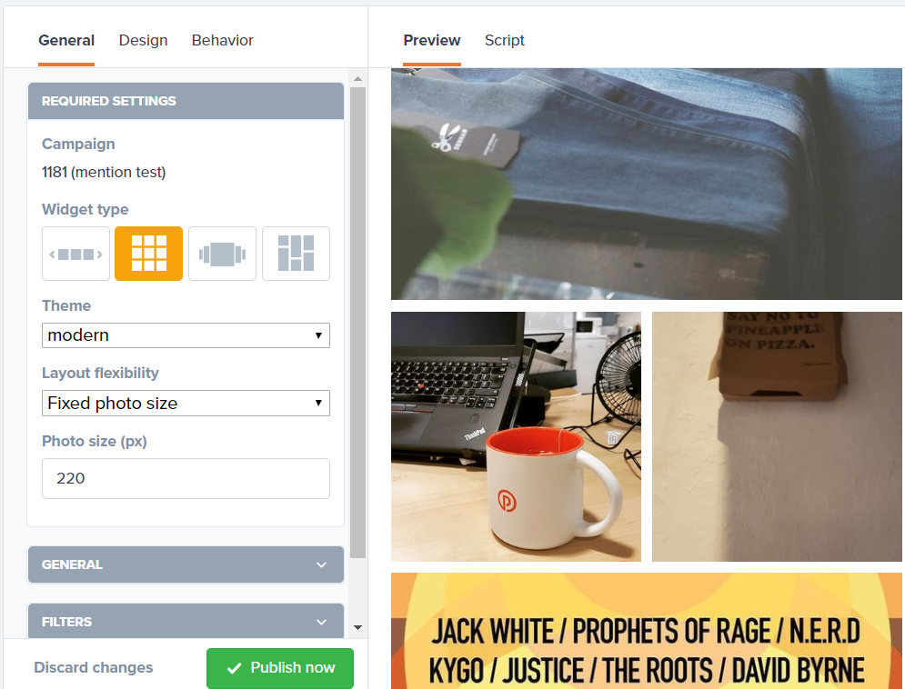905x689 pixels.
Task: Select the grid widget type icon
Action: tap(149, 254)
